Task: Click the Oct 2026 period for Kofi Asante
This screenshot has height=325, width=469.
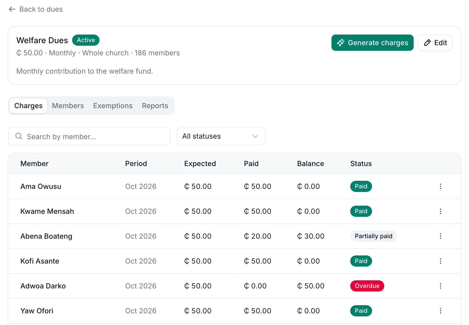Action: coord(141,261)
